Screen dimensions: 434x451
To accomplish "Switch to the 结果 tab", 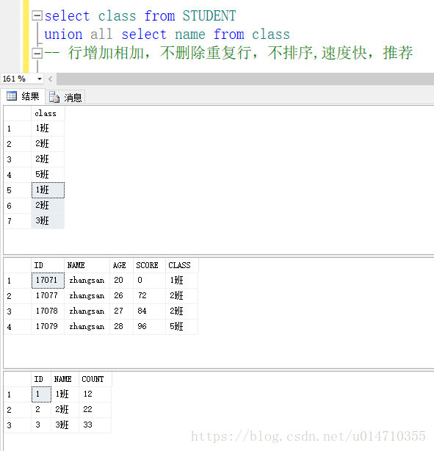I will click(23, 96).
